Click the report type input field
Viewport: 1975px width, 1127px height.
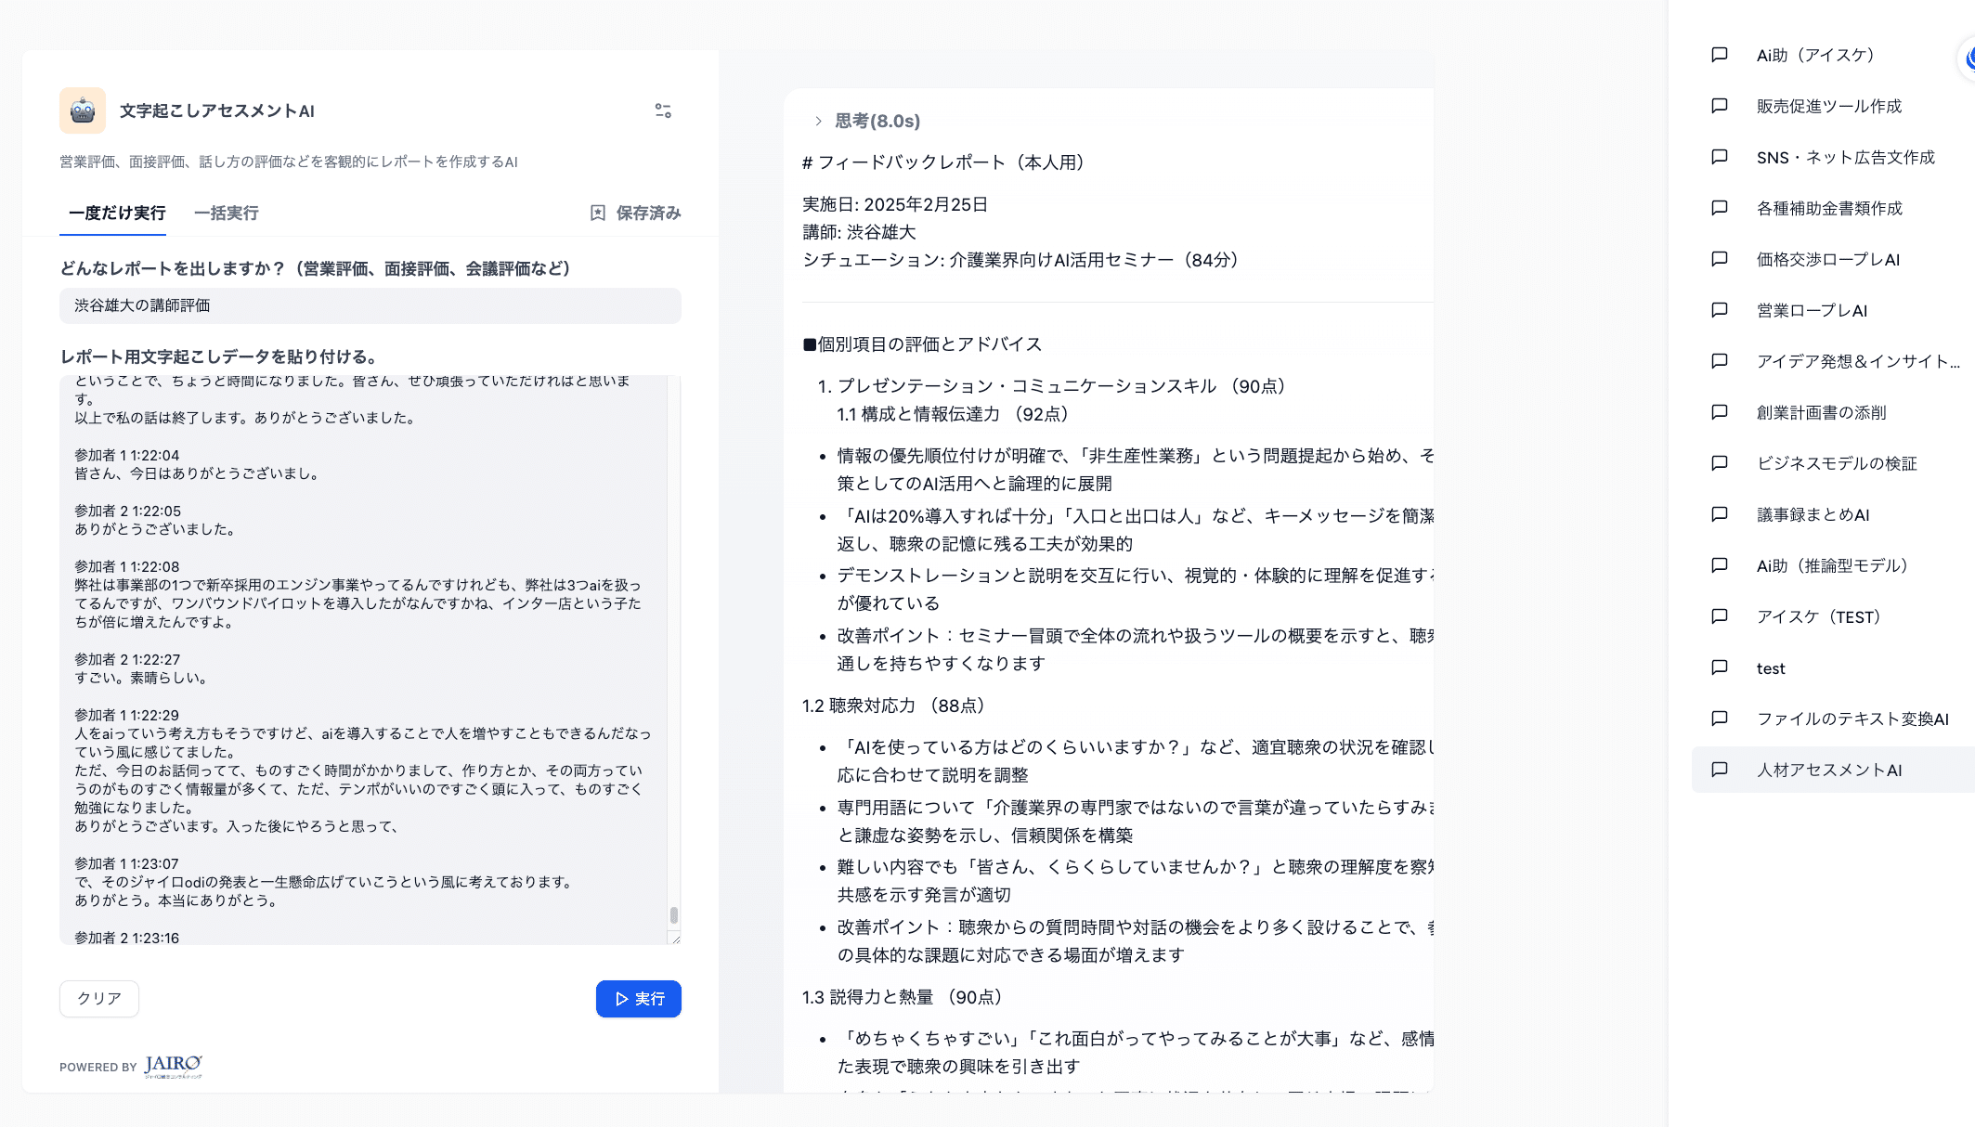370,305
